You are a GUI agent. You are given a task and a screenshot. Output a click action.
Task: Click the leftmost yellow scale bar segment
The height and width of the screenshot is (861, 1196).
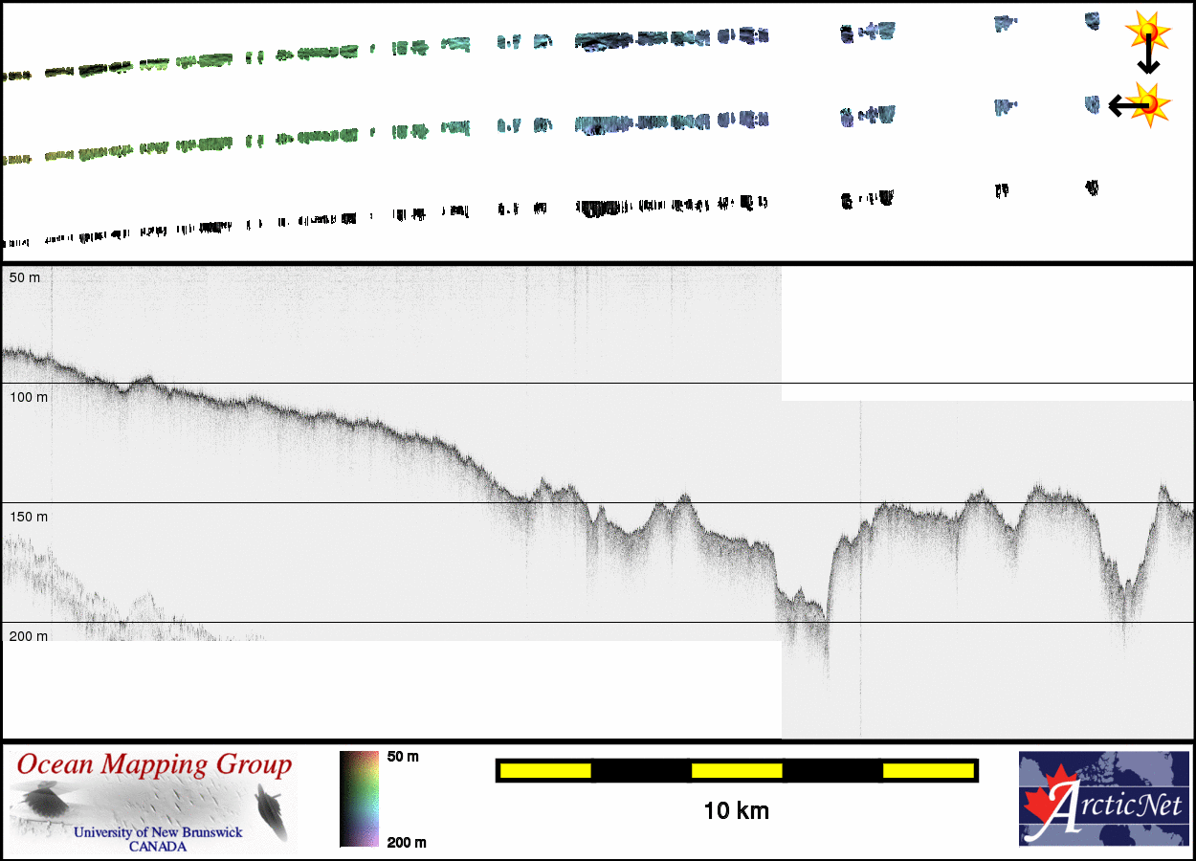click(x=545, y=770)
